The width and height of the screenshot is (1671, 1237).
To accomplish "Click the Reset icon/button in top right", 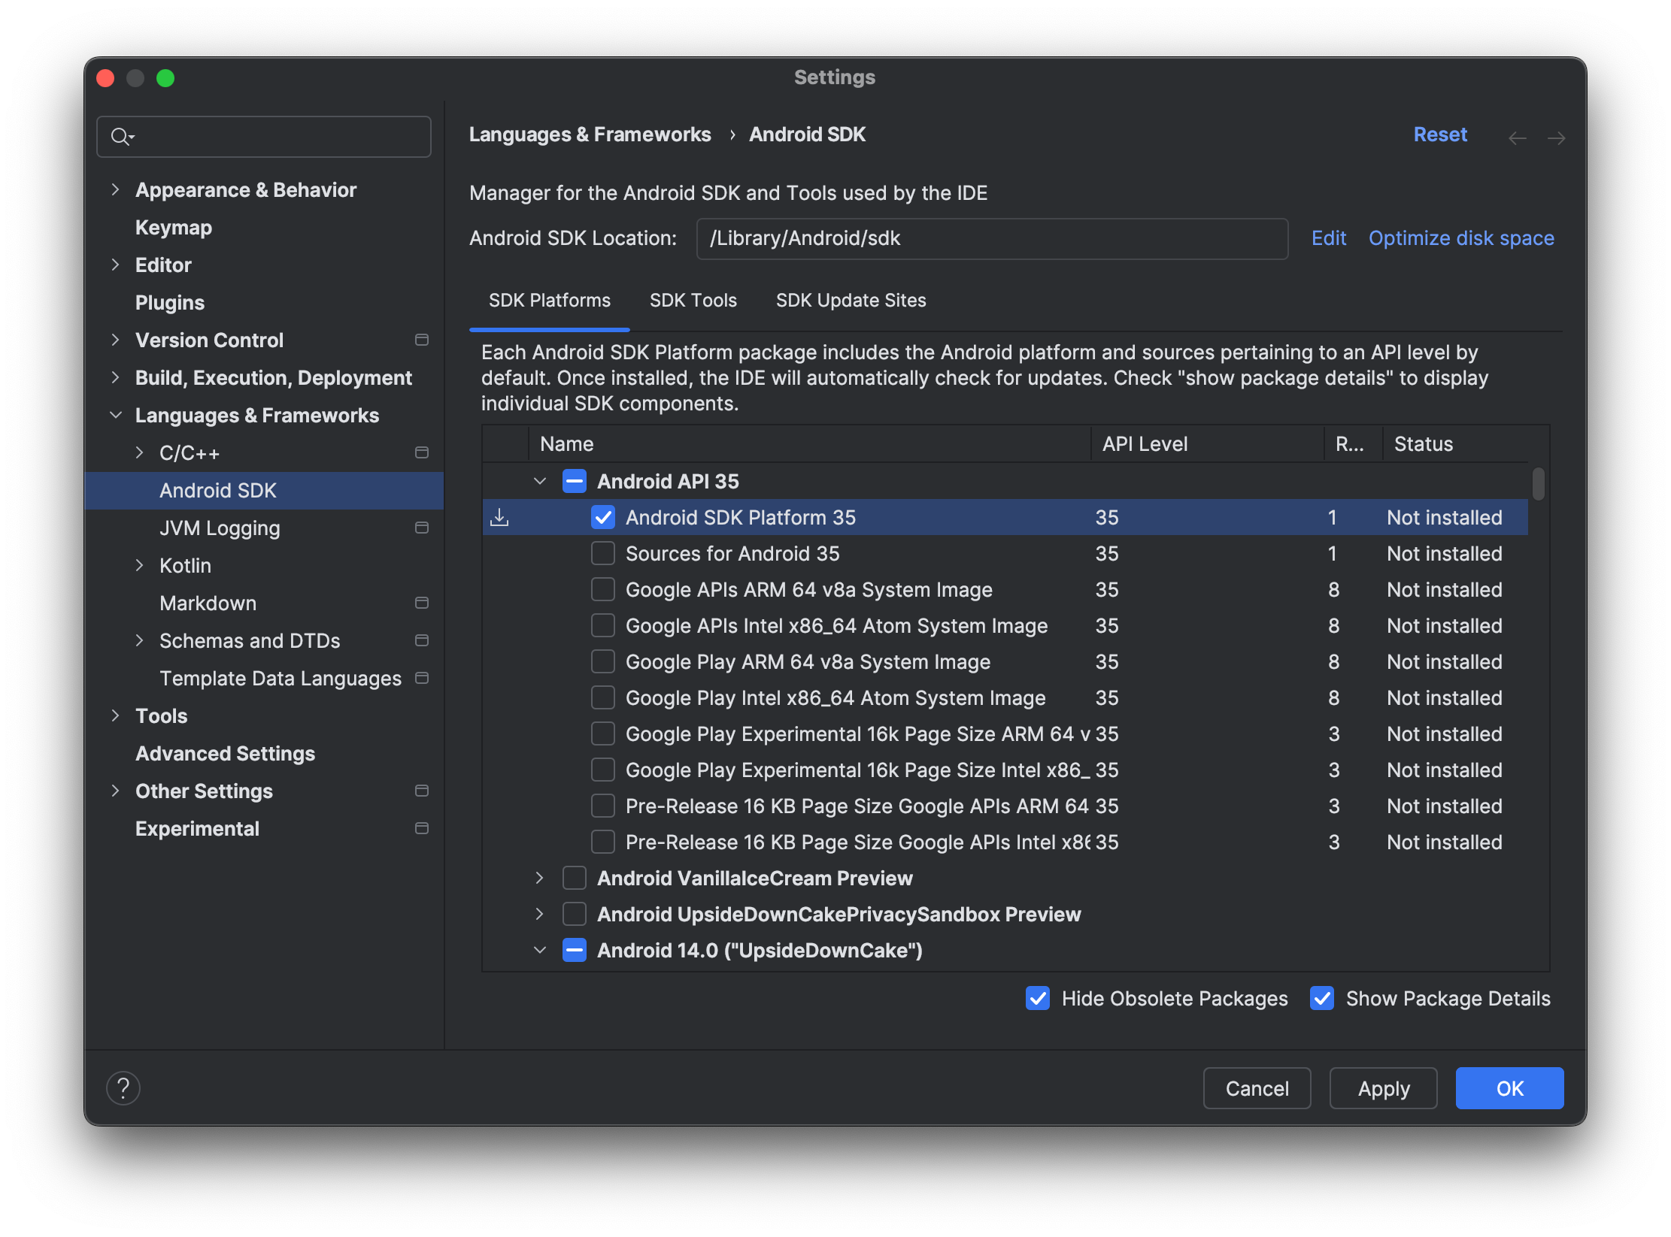I will pos(1441,135).
